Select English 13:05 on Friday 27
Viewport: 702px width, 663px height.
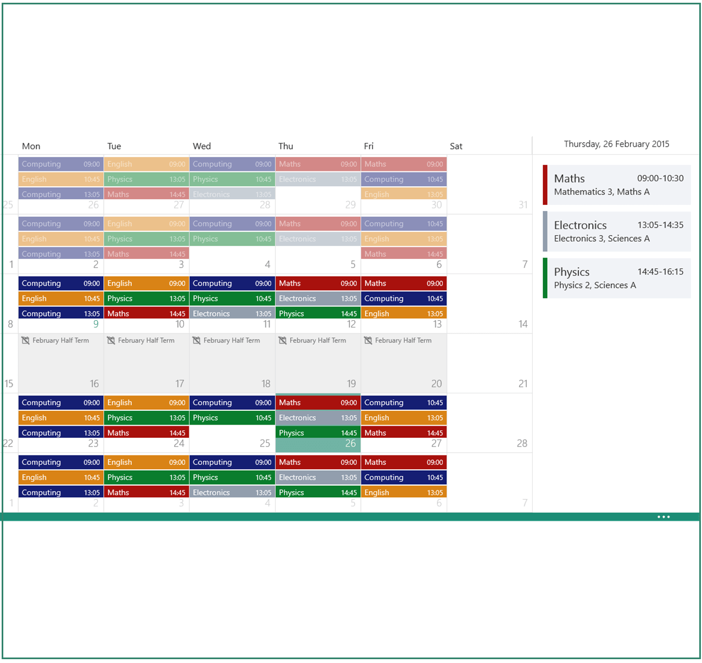coord(404,418)
